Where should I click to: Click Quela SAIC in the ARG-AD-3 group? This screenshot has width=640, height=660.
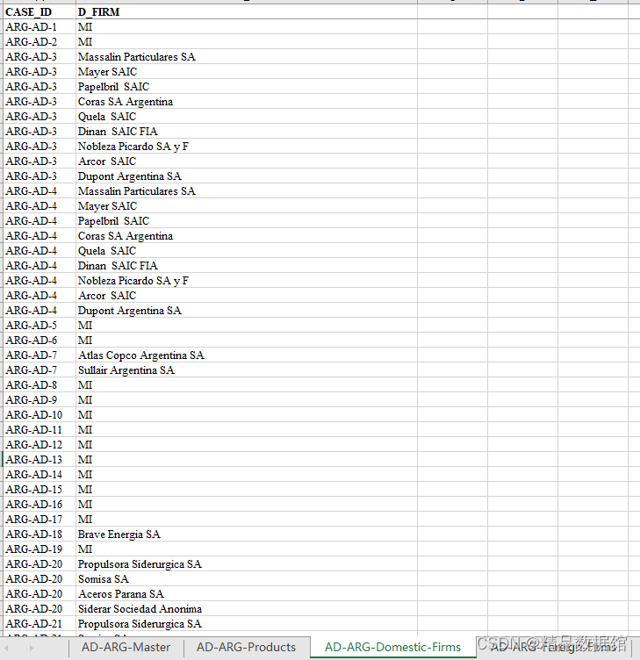coord(247,117)
